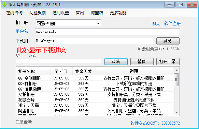Viewport: 199px width, 129px height.
Task: Focus the username field containing ploverinfo
Action: pos(108,32)
